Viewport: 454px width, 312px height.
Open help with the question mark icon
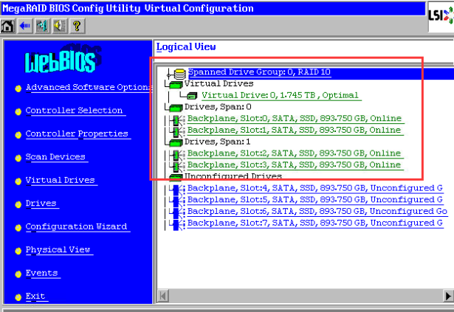(75, 26)
